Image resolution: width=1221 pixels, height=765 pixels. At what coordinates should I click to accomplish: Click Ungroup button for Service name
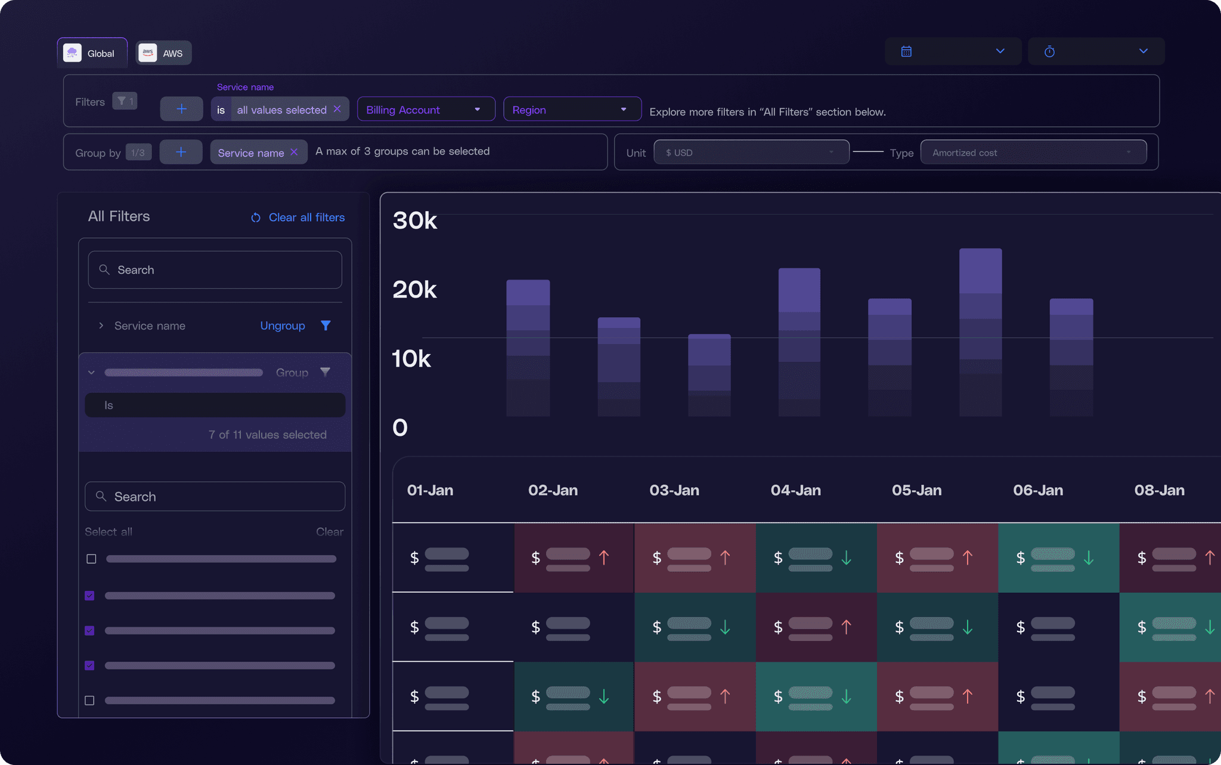(x=282, y=325)
